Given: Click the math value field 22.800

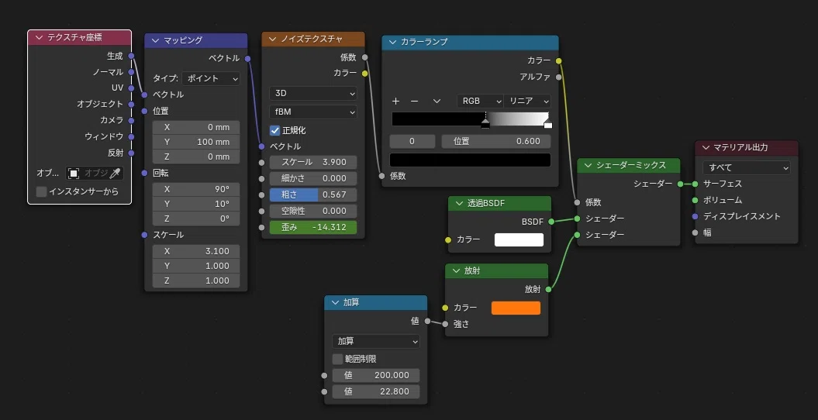Looking at the screenshot, I should pyautogui.click(x=375, y=391).
